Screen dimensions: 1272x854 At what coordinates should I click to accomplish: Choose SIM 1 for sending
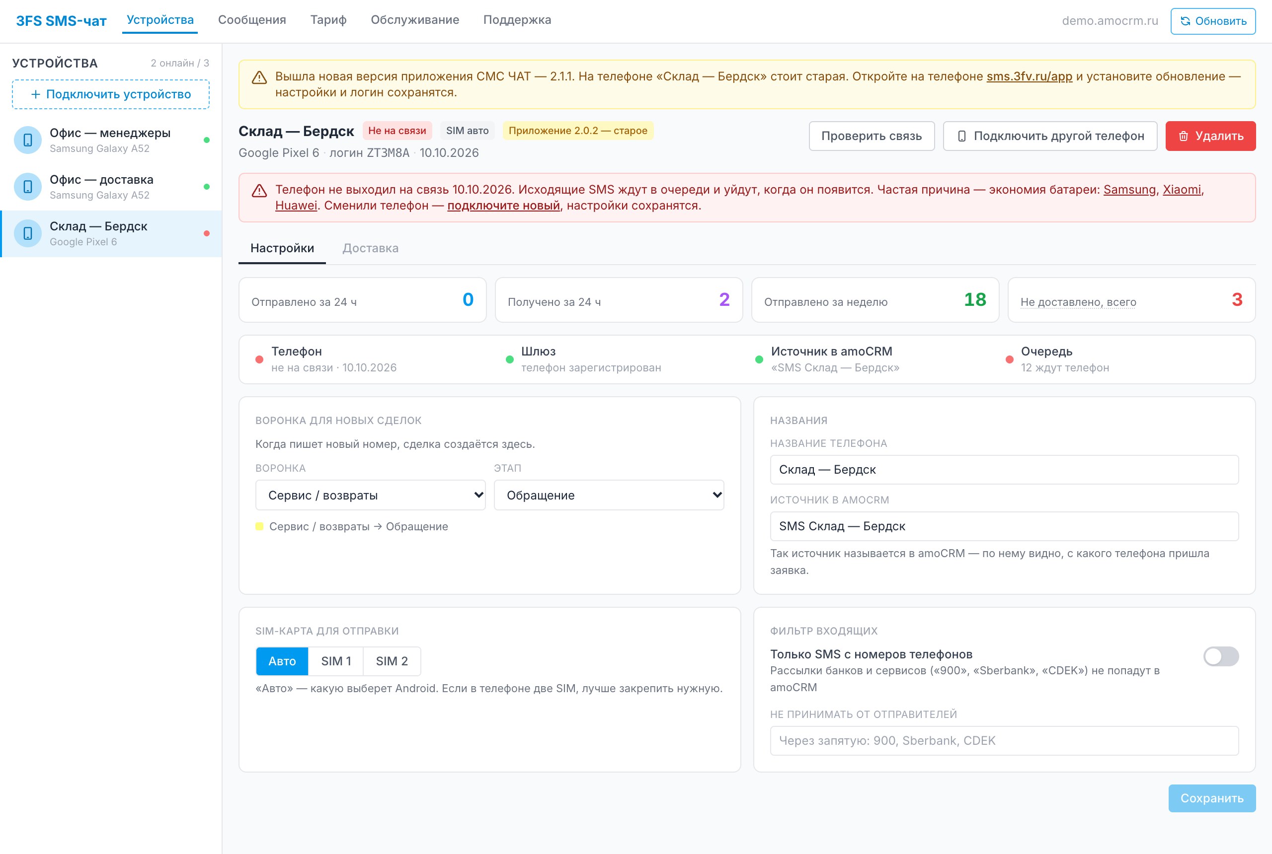tap(336, 661)
